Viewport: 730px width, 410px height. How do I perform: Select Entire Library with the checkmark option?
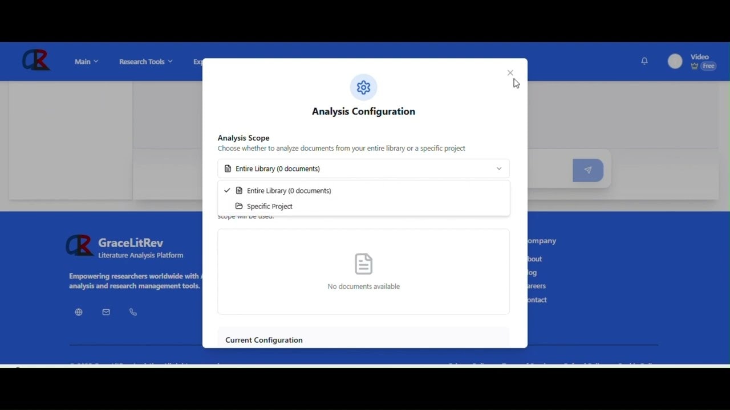tap(289, 190)
